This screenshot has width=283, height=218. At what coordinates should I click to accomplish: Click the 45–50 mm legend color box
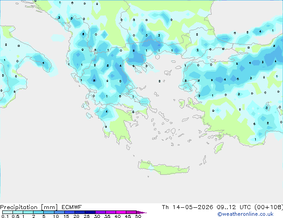pos(131,212)
